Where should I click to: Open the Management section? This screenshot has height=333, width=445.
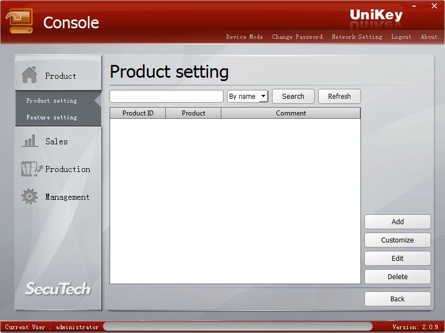click(67, 197)
